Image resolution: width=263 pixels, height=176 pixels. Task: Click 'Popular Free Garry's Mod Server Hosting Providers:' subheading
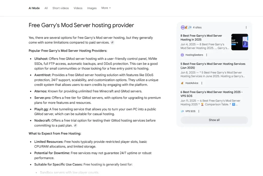point(68,51)
